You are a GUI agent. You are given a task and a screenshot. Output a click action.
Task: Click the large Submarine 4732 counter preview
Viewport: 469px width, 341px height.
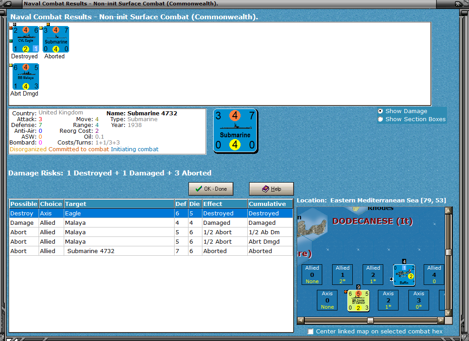coord(235,131)
